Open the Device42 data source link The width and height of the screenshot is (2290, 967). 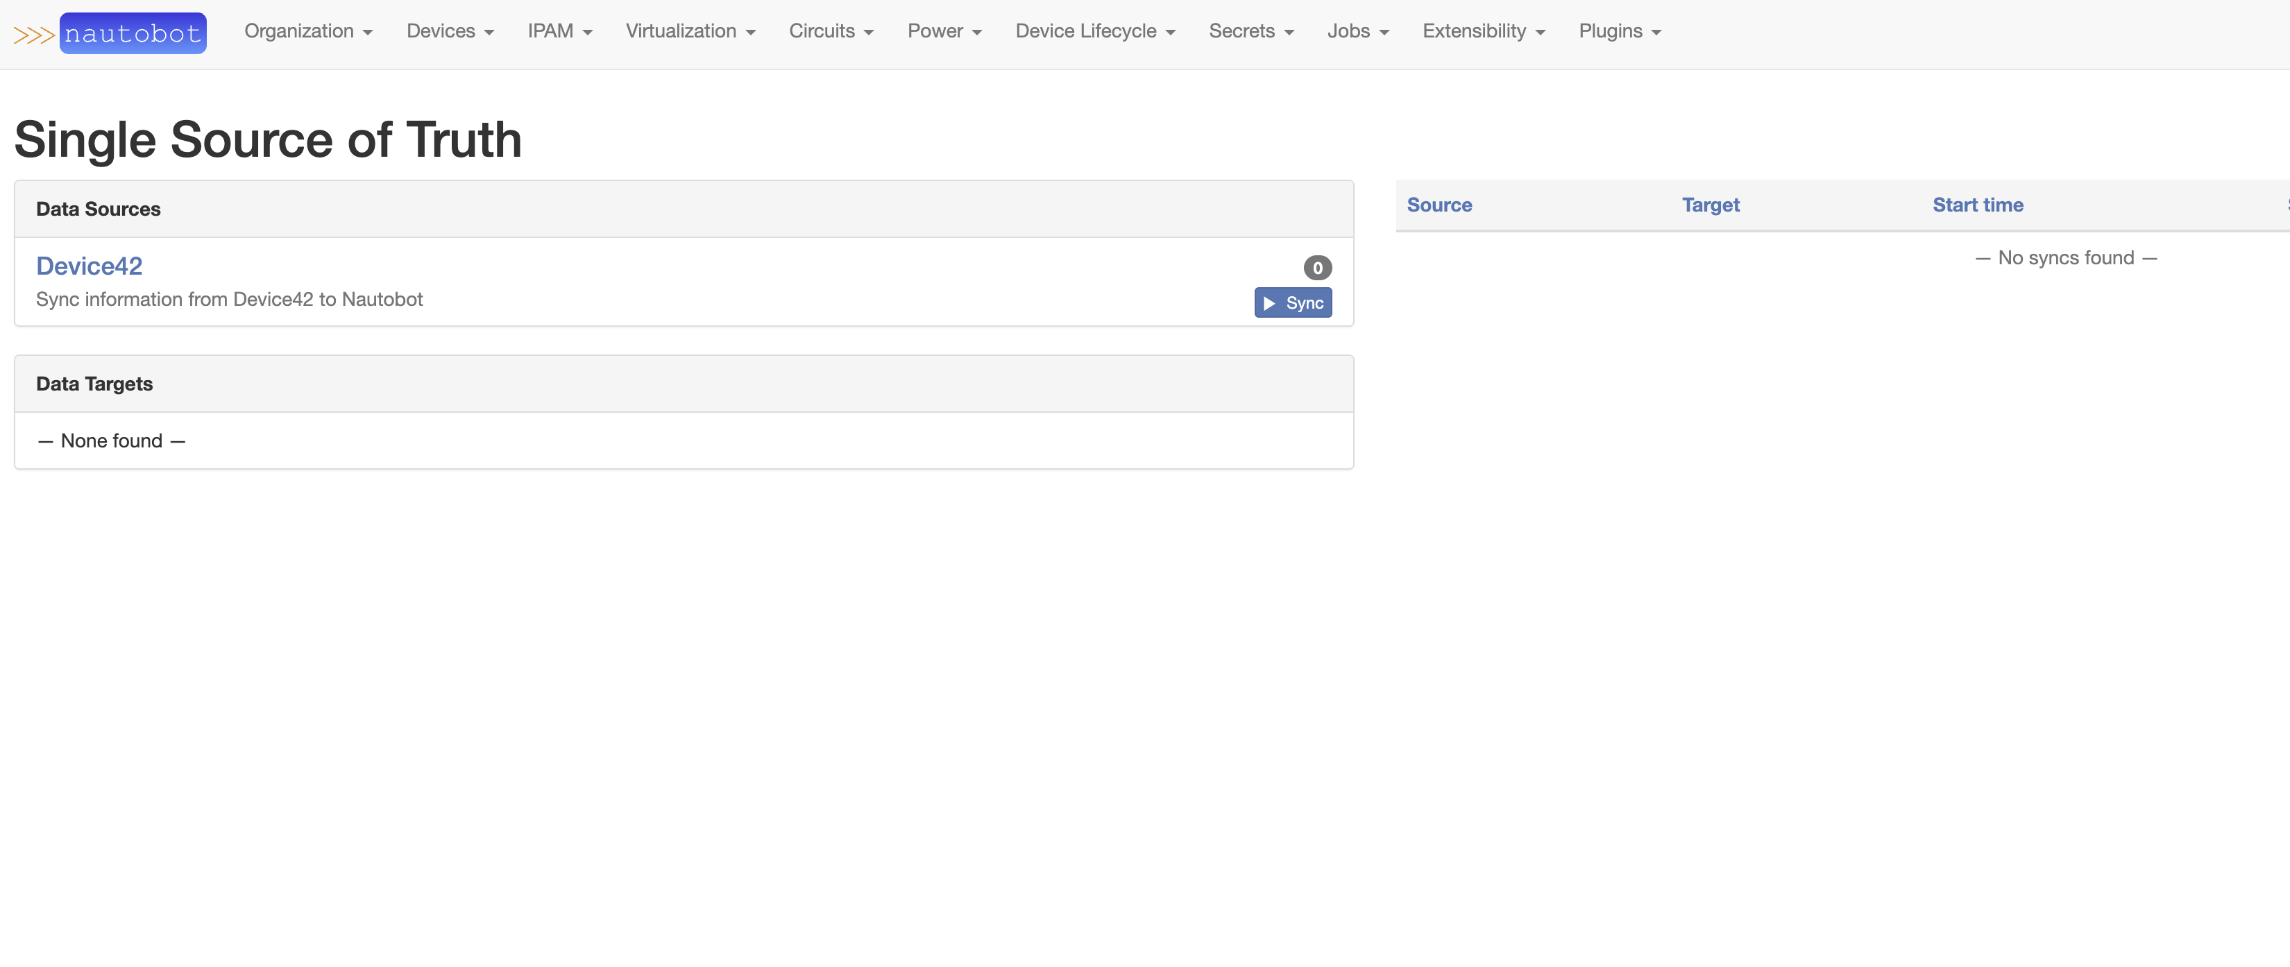pyautogui.click(x=89, y=266)
